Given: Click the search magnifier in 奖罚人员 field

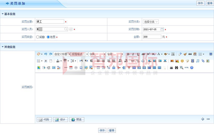Looking at the screenshot, I should coord(66,29).
